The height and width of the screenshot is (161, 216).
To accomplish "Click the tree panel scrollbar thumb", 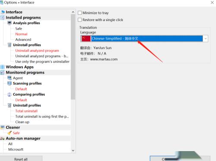I will coord(73,57).
